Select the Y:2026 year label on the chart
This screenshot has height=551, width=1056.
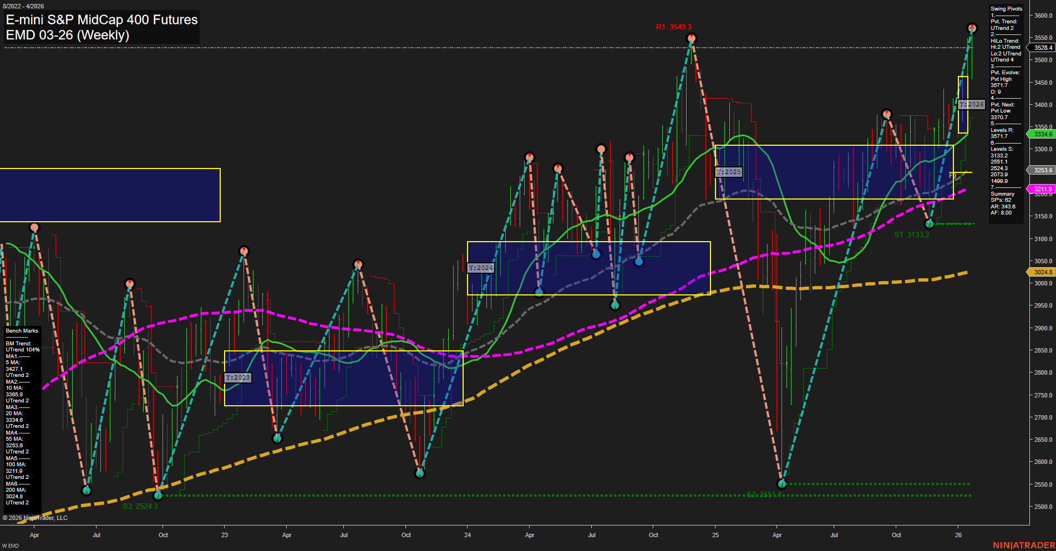[971, 104]
